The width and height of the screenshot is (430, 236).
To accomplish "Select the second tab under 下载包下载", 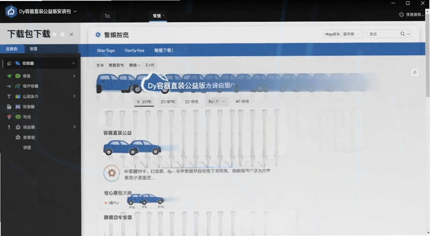I will (33, 49).
